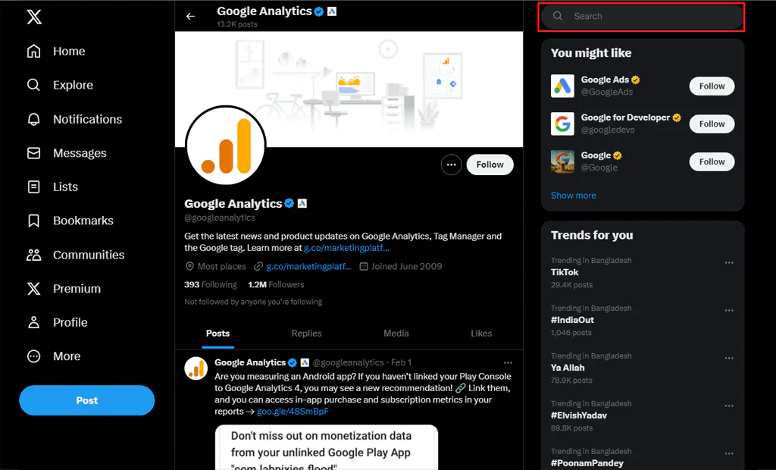Click the Messages envelope icon
The width and height of the screenshot is (776, 470).
coord(33,153)
